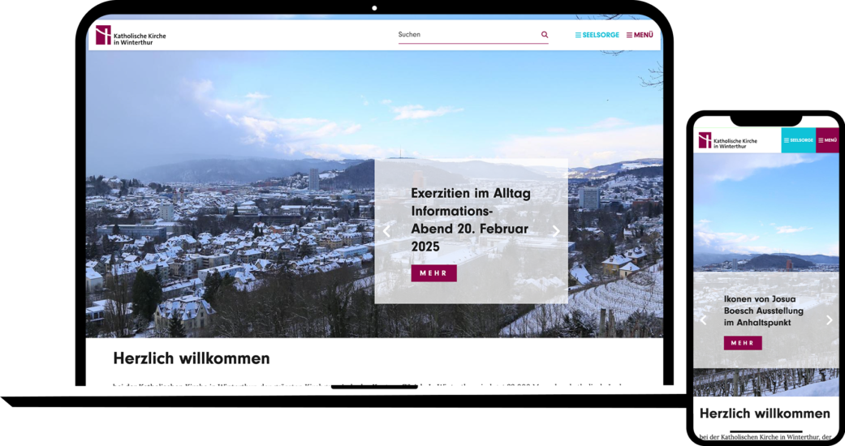Click the search magnifier icon on desktop
This screenshot has width=845, height=446.
pyautogui.click(x=545, y=35)
